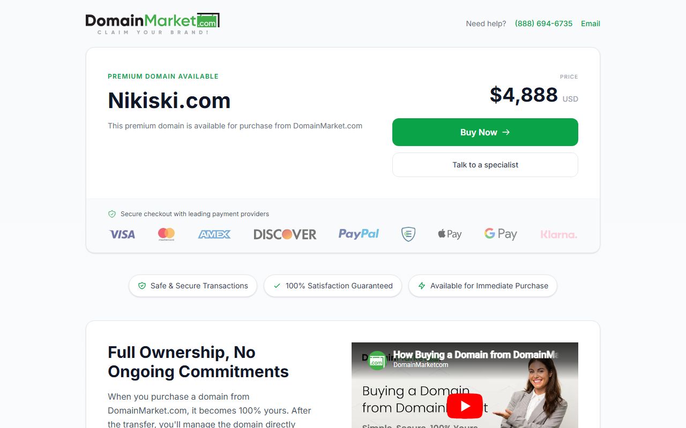Click Available for Immediate Purchase badge

pos(483,286)
